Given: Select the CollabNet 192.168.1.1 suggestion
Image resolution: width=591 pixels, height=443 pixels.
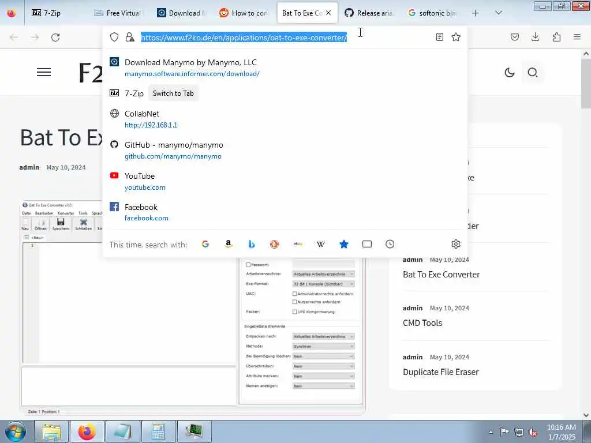Looking at the screenshot, I should [285, 119].
